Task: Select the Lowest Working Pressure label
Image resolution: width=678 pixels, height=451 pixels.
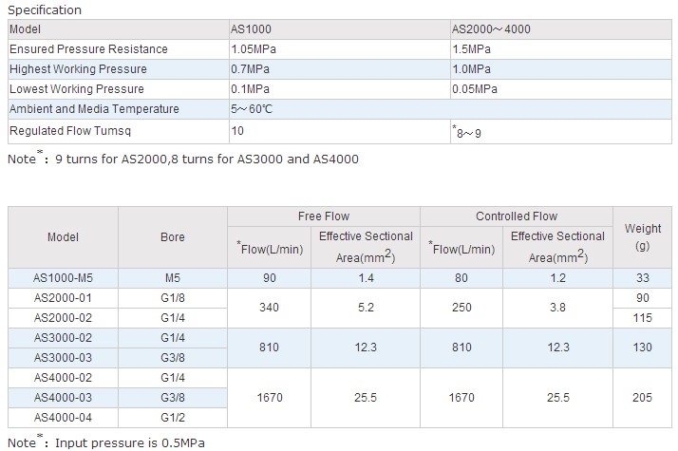Action: point(77,89)
